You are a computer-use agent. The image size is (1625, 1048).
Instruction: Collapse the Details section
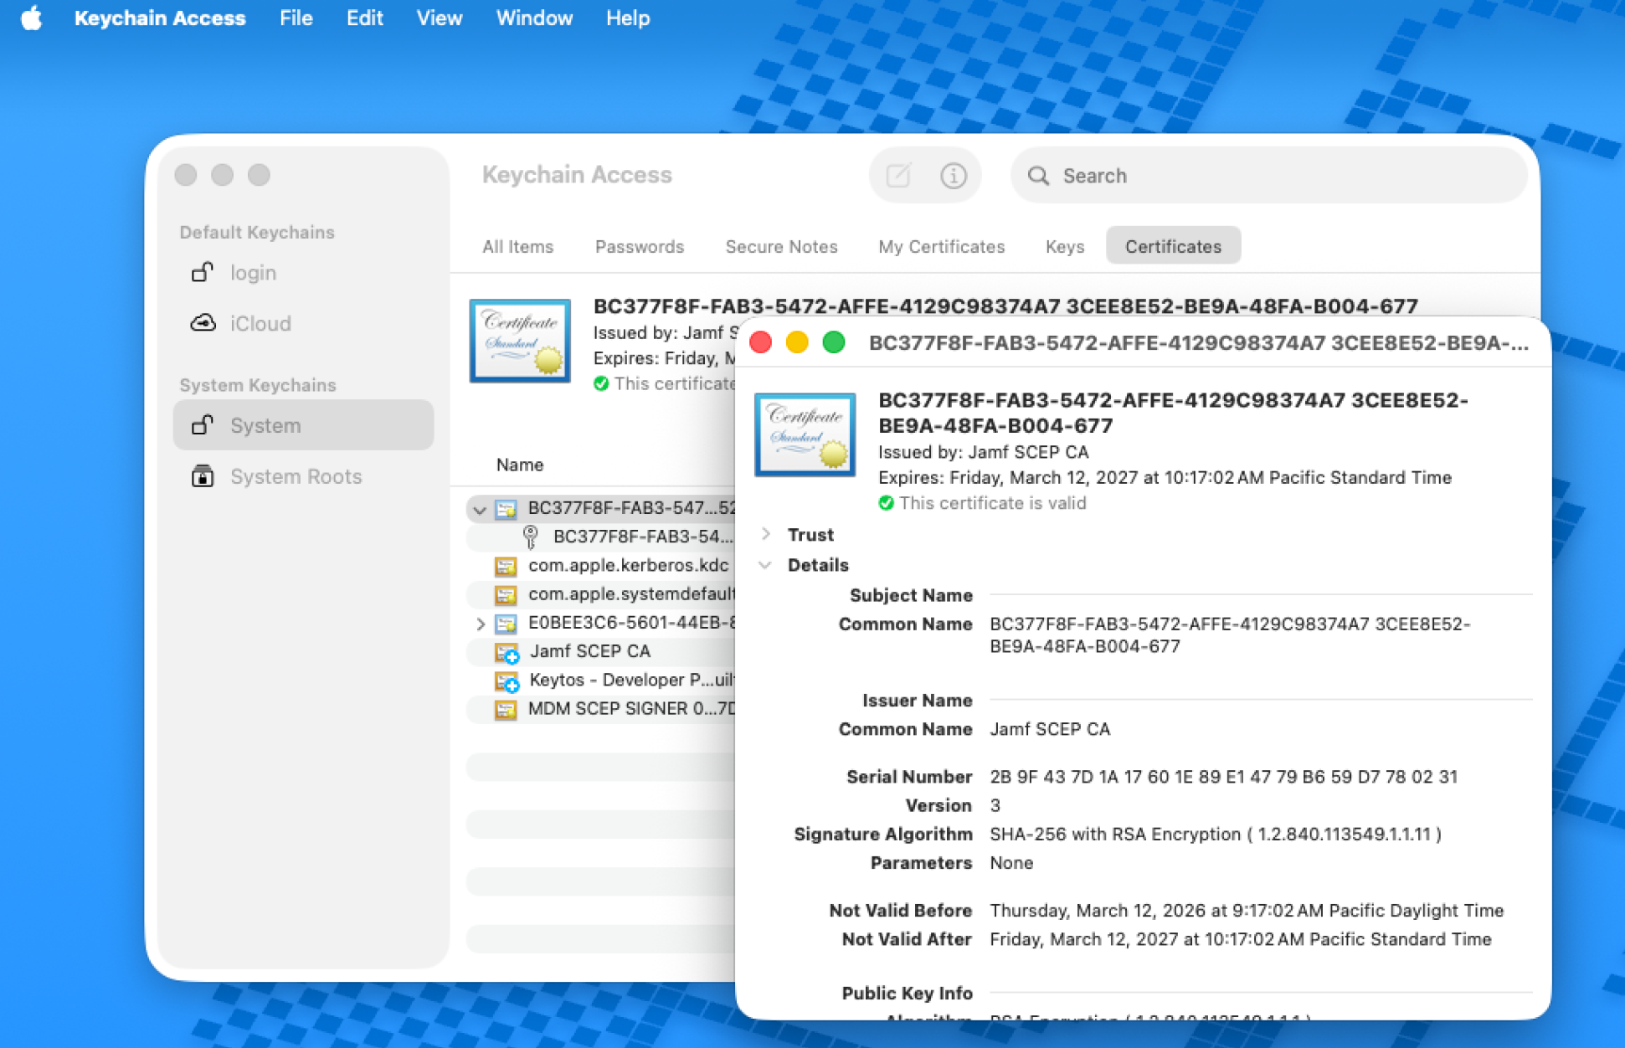764,565
